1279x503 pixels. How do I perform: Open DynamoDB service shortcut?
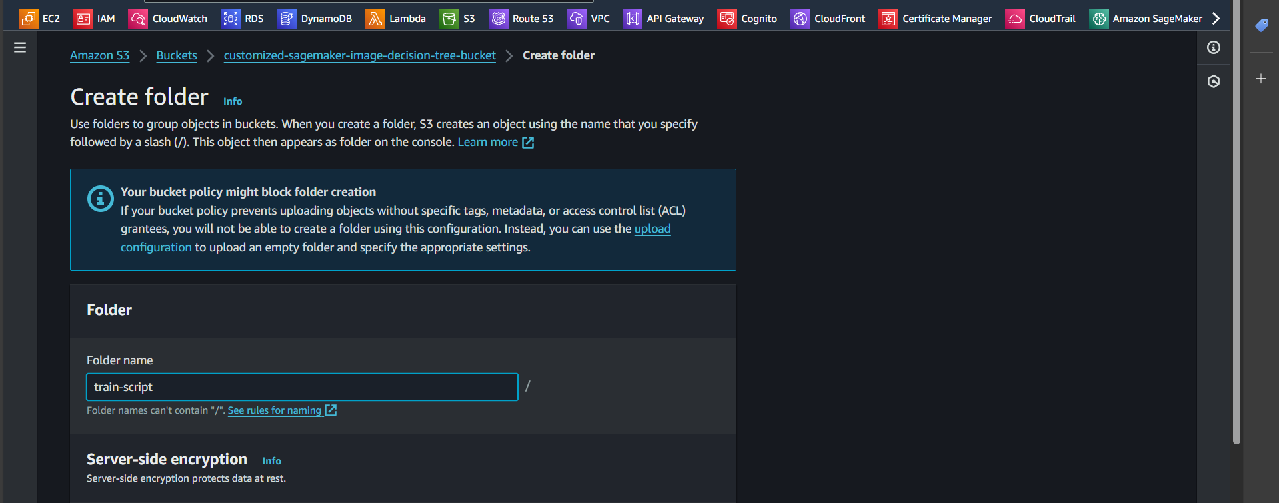(315, 19)
